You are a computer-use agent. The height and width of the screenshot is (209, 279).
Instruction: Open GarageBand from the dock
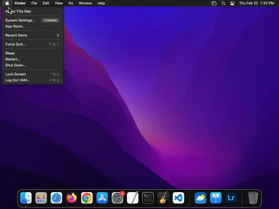pos(163,198)
